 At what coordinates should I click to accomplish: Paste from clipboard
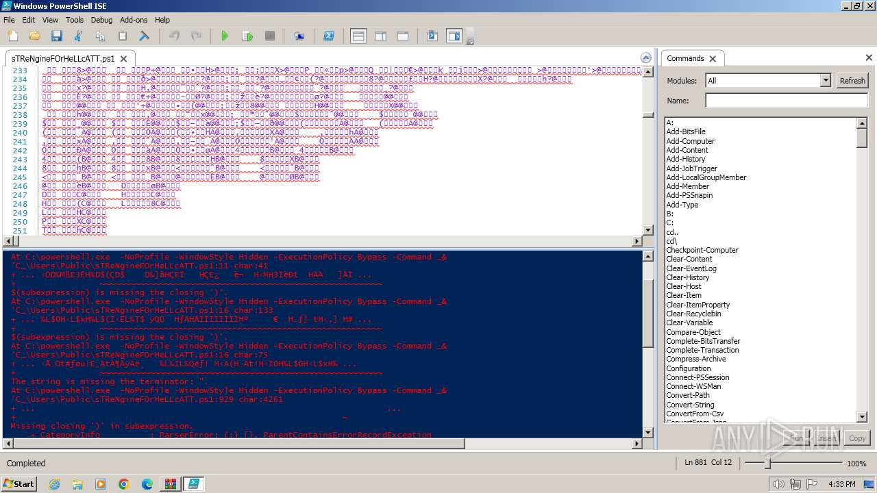[x=123, y=36]
